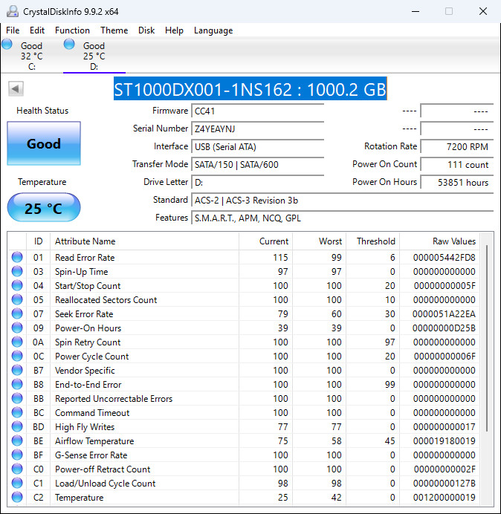Image resolution: width=501 pixels, height=514 pixels.
Task: Click the 25 °C temperature button
Action: [x=44, y=207]
